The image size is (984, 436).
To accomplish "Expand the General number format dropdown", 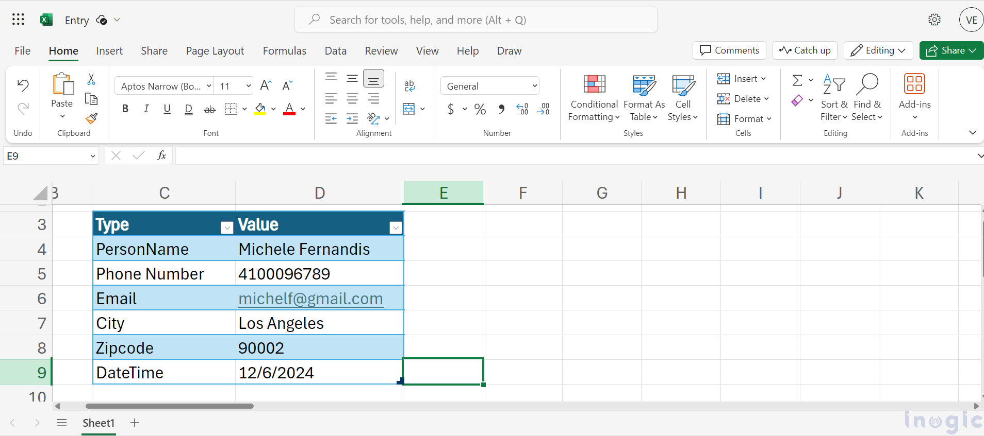I will click(534, 86).
